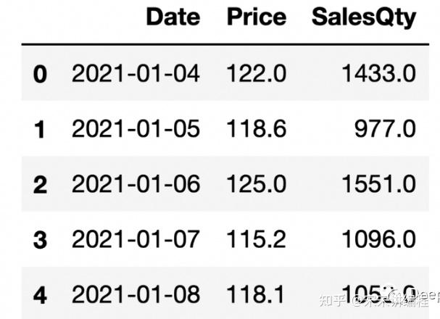Select row index 2
440x319 pixels.
click(40, 184)
